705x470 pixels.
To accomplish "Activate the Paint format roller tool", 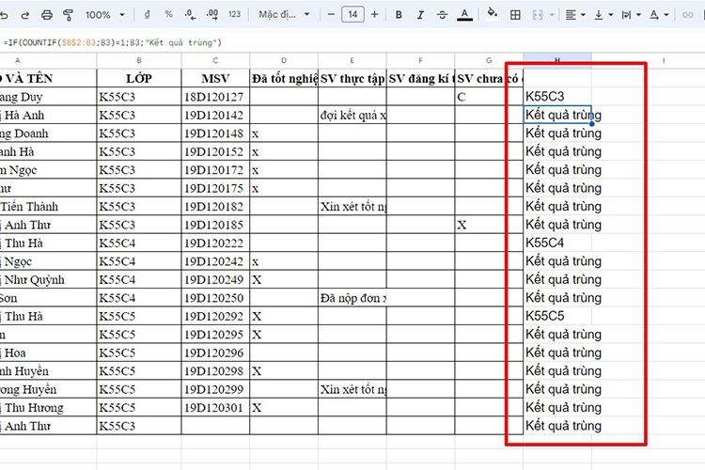I will [x=69, y=15].
